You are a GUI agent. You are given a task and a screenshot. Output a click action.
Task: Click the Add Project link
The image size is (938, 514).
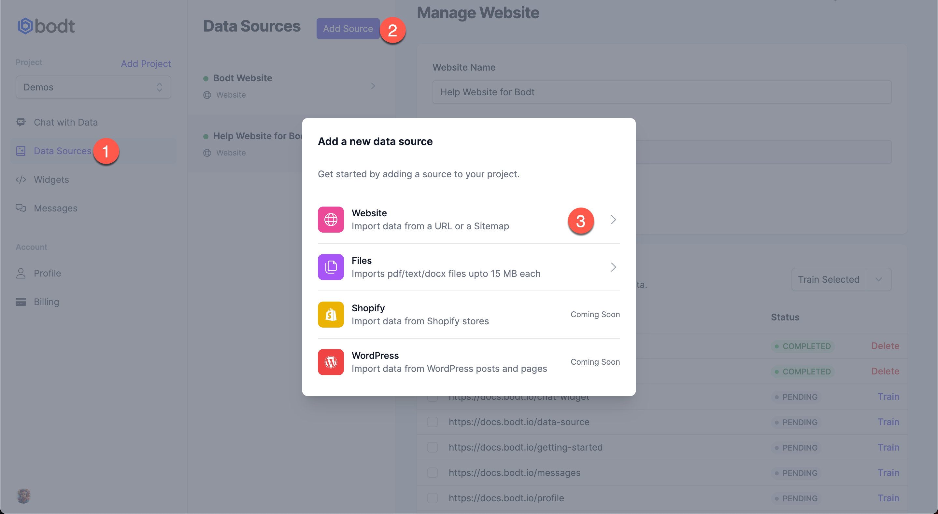(146, 64)
